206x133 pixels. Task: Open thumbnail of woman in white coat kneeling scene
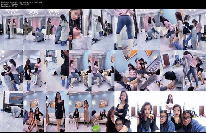[x=57, y=29]
